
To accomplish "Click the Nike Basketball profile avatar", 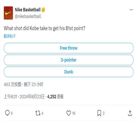I will tap(8, 13).
